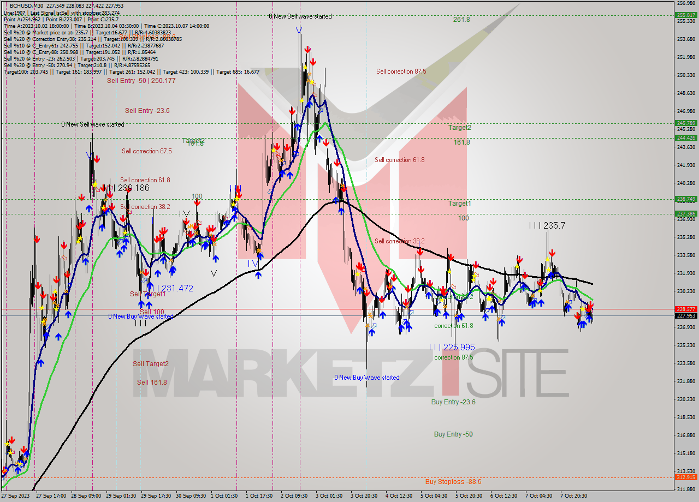Screen dimensions: 699x502
Task: Click the green 'Target1' label
Action: click(459, 204)
